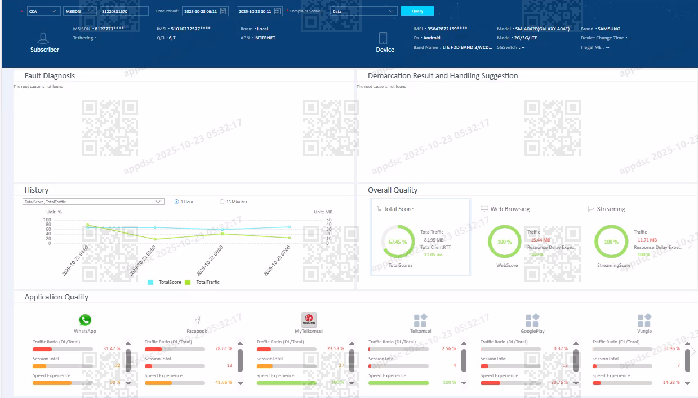The height and width of the screenshot is (398, 698).
Task: Click the GooglePlay app icon
Action: (x=532, y=320)
